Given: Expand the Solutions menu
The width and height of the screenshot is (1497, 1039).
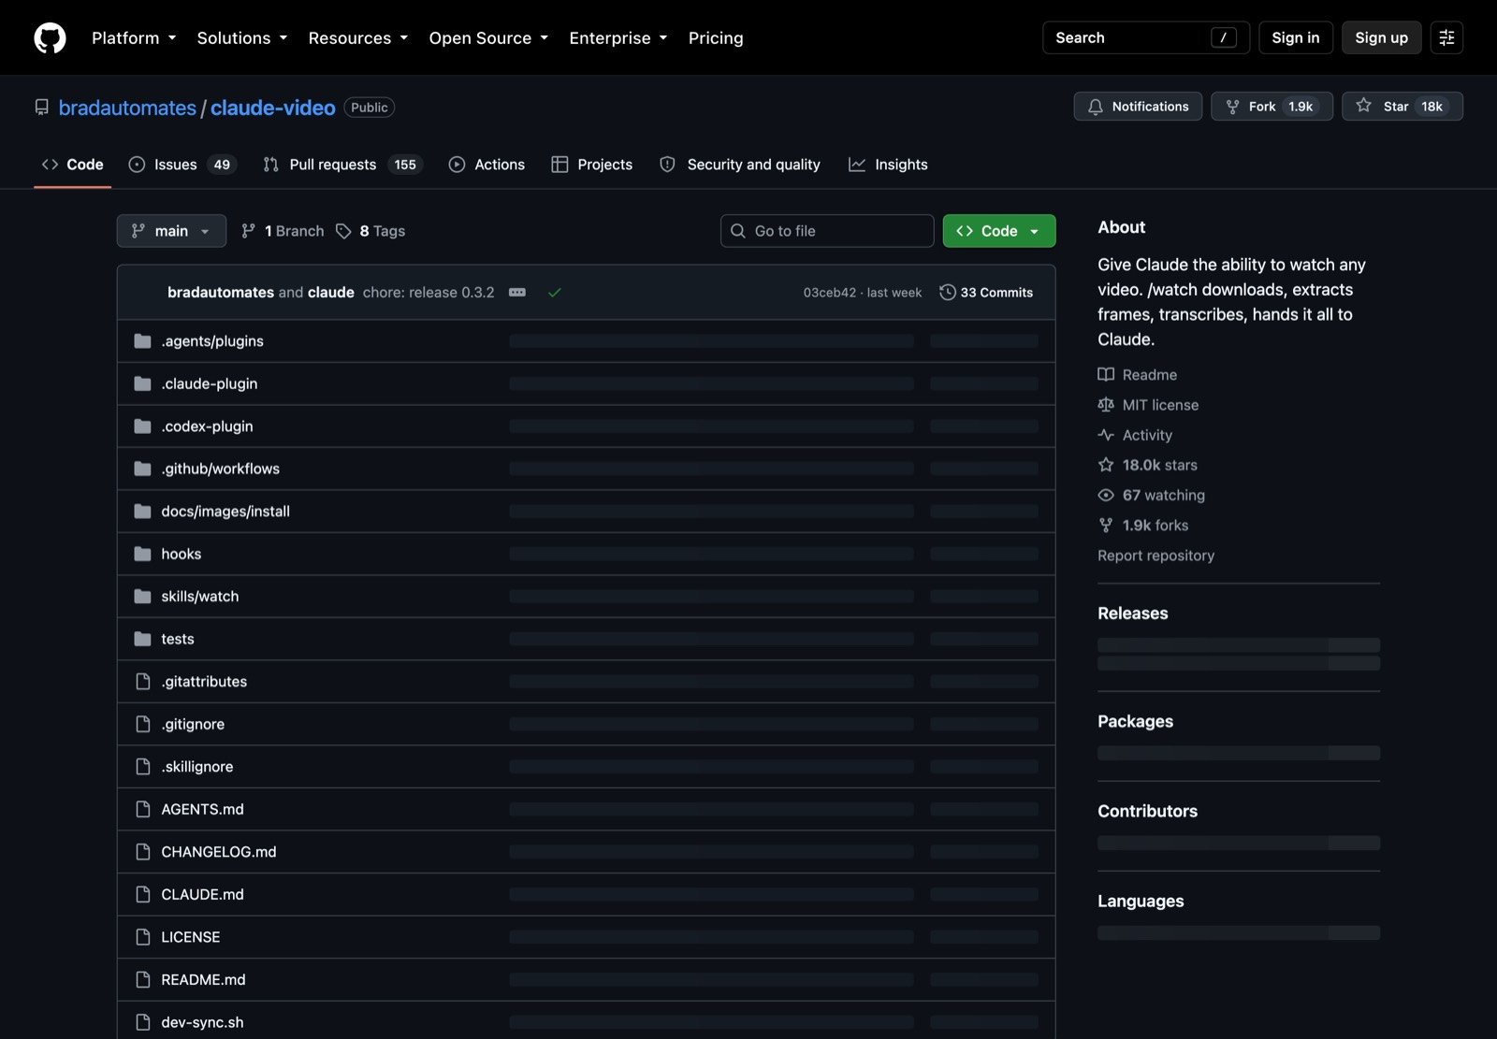Looking at the screenshot, I should coord(242,37).
